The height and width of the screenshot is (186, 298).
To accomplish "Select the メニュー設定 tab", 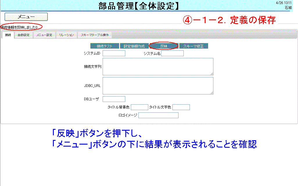I will [44, 35].
